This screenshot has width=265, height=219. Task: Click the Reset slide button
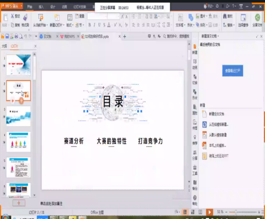click(x=80, y=16)
